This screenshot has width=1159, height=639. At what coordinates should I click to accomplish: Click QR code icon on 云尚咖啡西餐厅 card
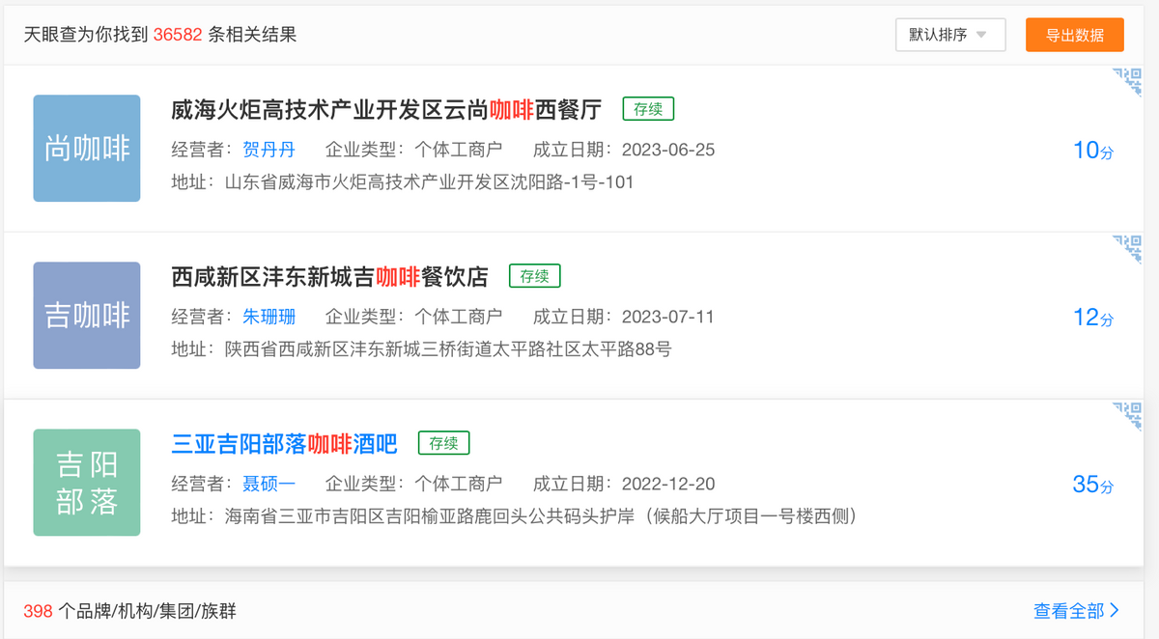[x=1128, y=82]
